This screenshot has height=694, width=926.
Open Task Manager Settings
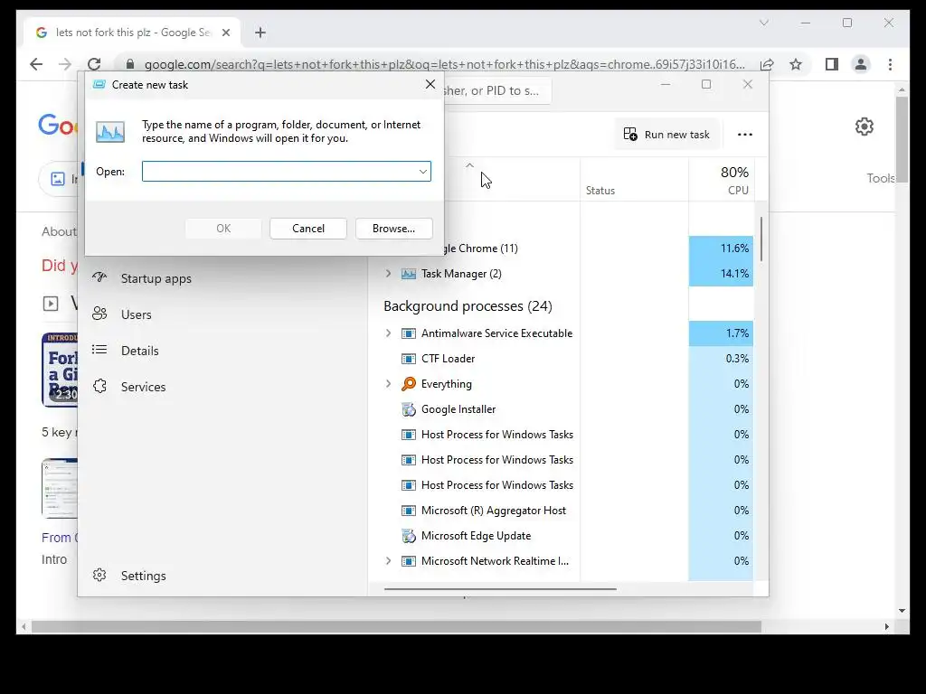143,576
